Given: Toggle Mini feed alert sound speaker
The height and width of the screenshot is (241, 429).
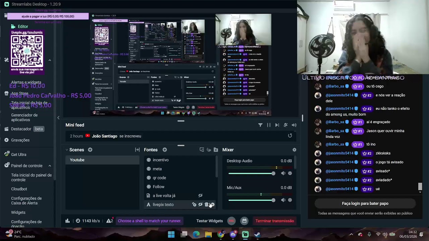Looking at the screenshot, I should pos(294,125).
